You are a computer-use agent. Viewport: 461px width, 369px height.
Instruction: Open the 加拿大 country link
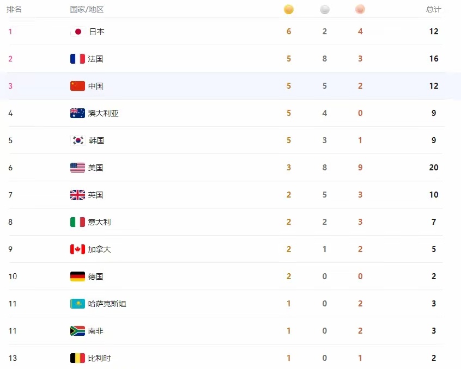99,249
